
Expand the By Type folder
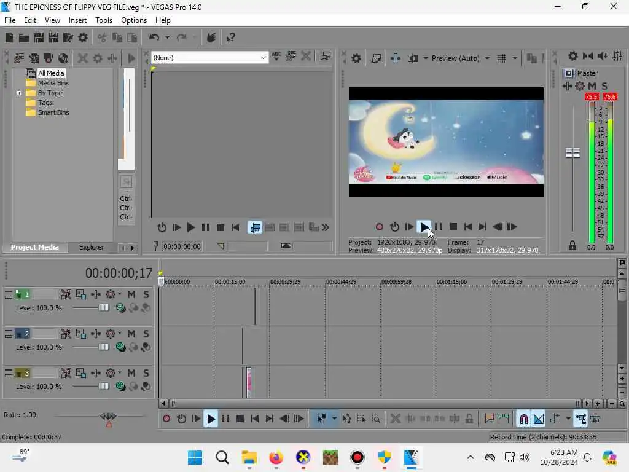(19, 93)
